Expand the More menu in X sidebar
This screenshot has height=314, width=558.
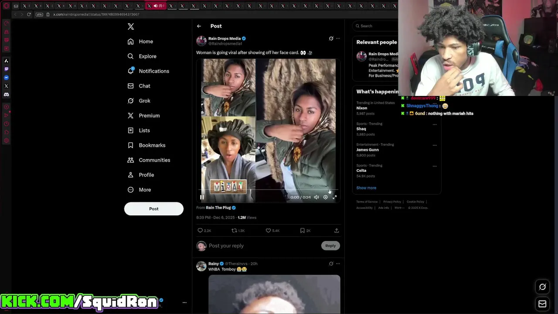pos(139,190)
